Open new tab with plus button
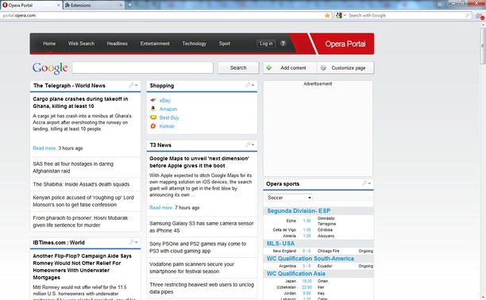The height and width of the screenshot is (300, 486). (130, 5)
